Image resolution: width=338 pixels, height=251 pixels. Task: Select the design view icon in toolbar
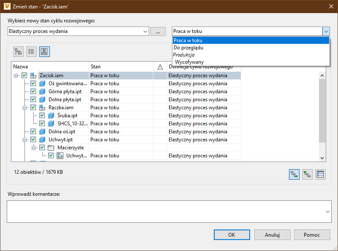pyautogui.click(x=44, y=51)
